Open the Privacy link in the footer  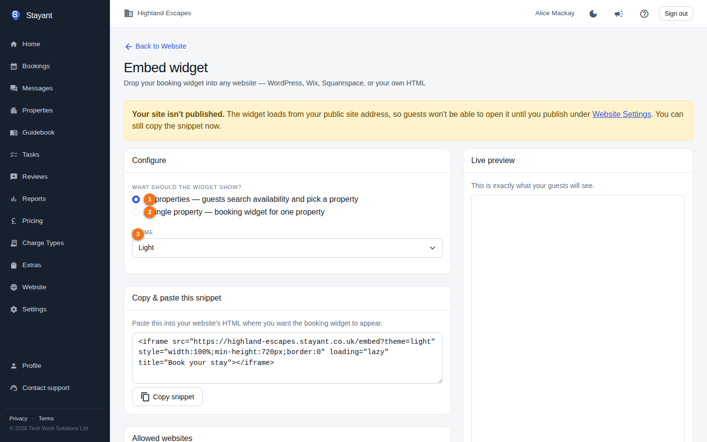tap(19, 418)
